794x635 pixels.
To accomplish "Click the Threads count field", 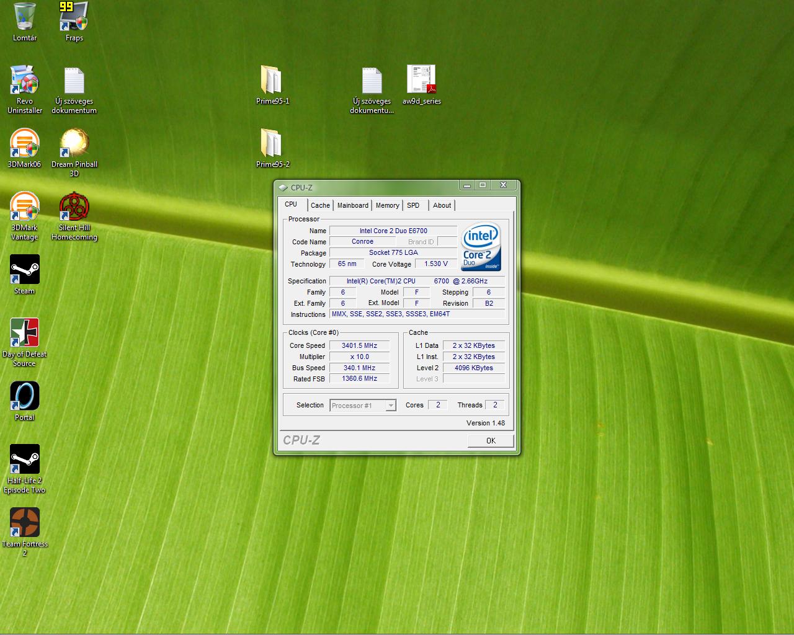I will [x=494, y=405].
